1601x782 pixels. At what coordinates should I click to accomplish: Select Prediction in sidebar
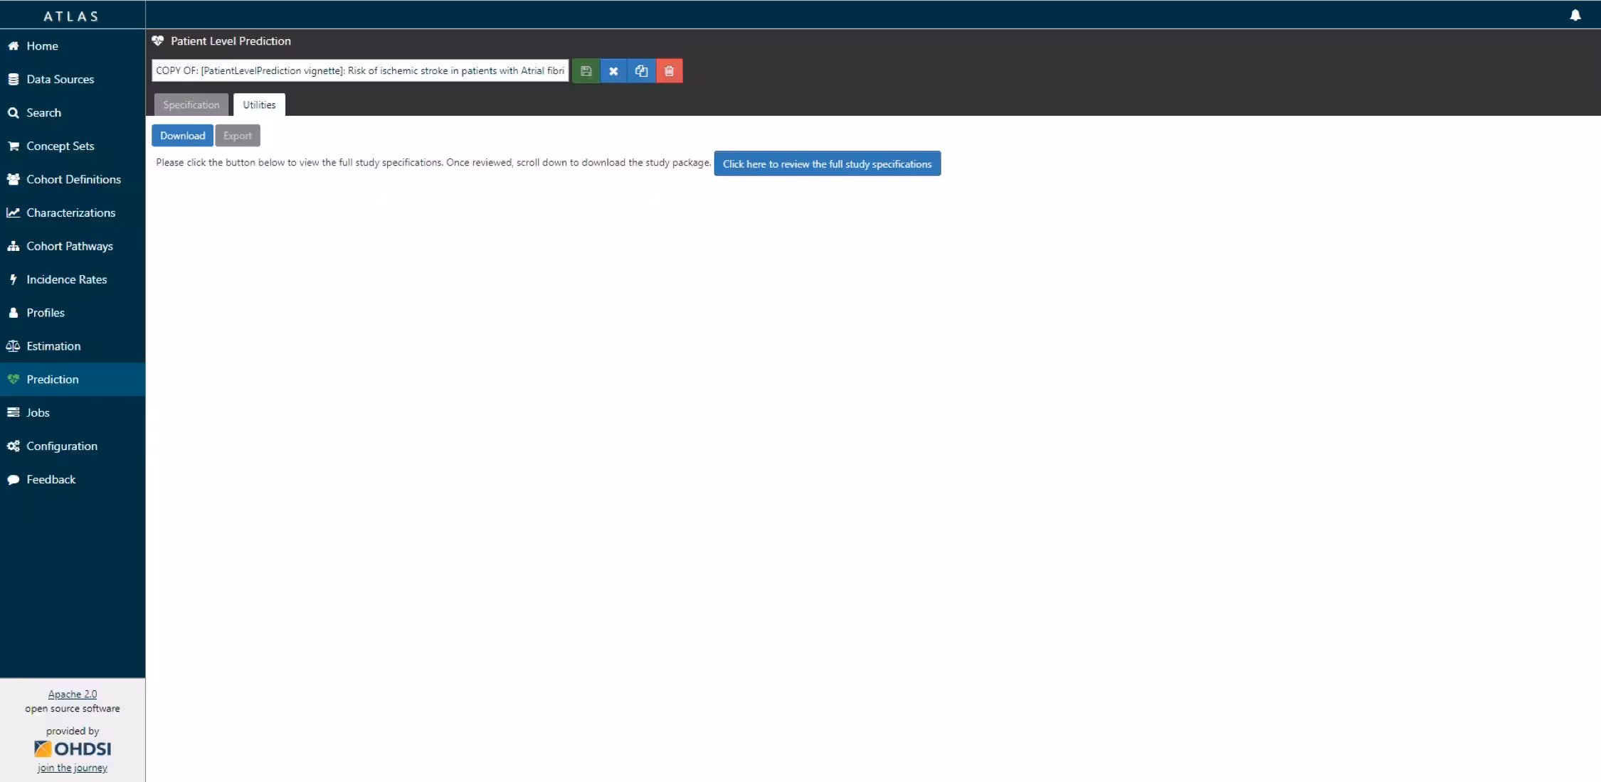click(x=73, y=380)
